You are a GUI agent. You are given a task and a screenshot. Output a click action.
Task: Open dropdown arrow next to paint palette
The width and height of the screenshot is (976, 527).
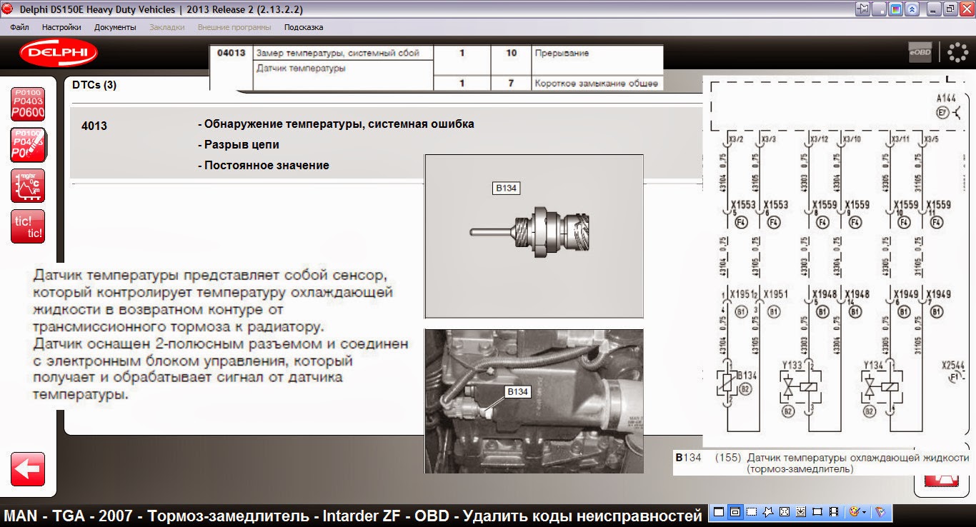point(864,512)
